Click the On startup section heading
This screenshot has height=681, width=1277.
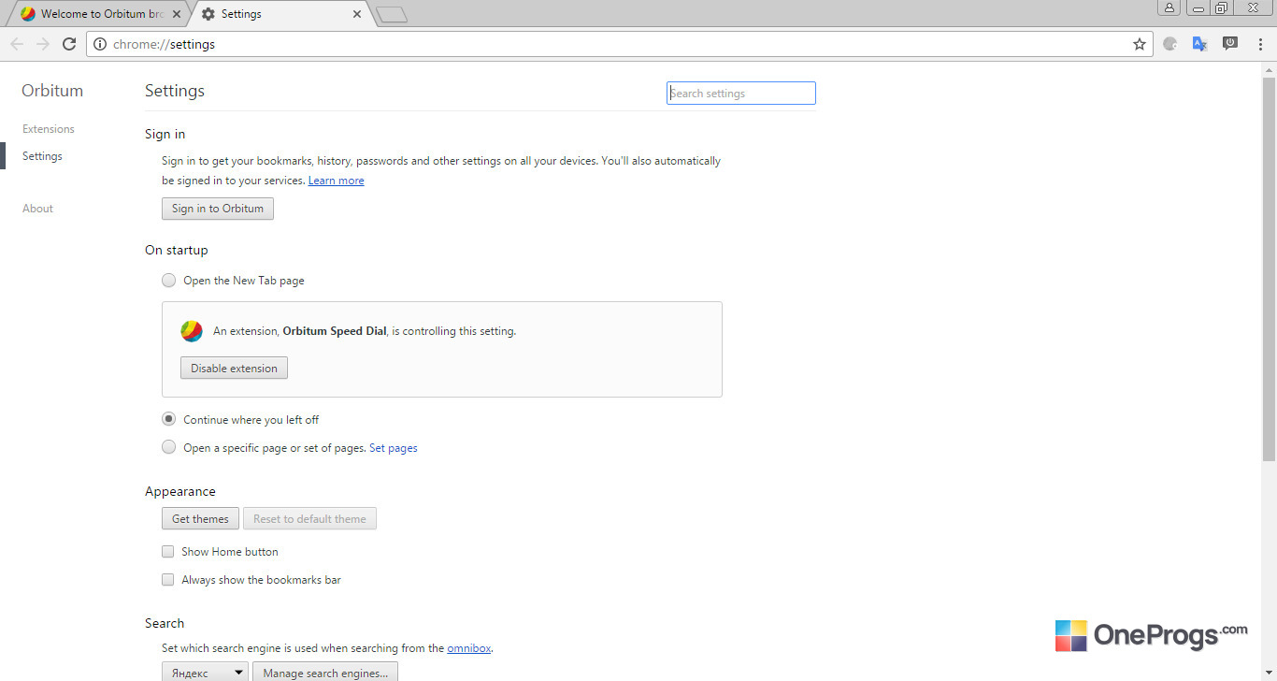(x=177, y=250)
